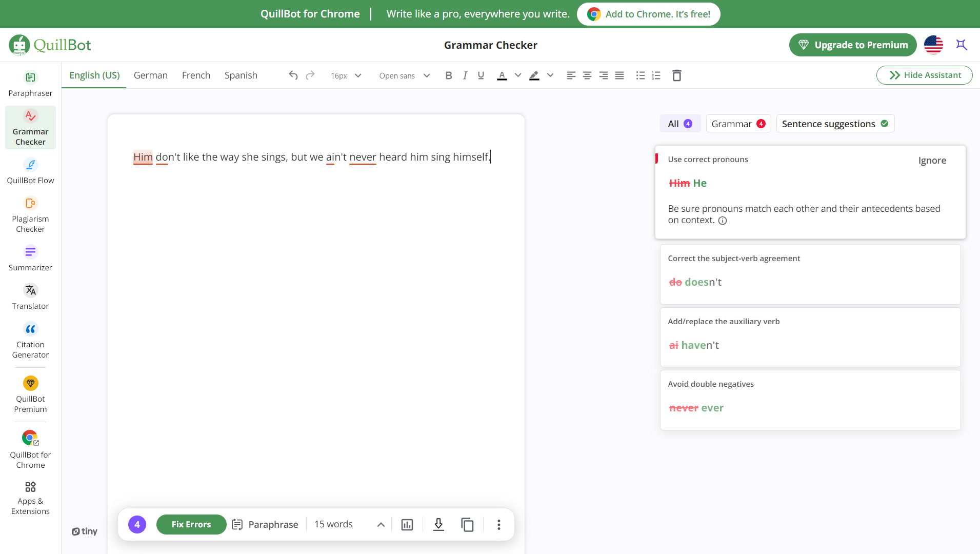
Task: Click the purple 4 errors badge
Action: click(x=137, y=524)
